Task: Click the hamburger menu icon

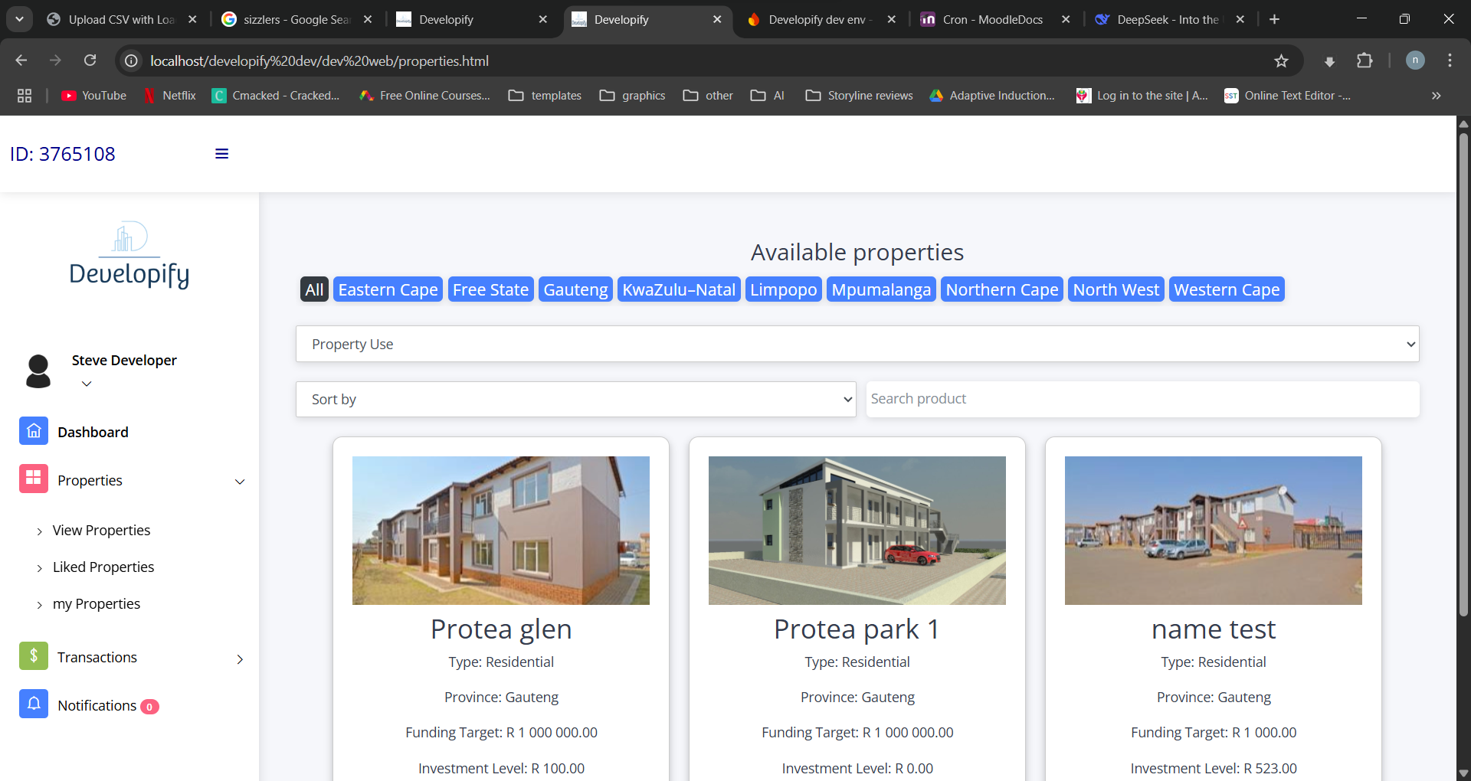Action: [x=221, y=154]
